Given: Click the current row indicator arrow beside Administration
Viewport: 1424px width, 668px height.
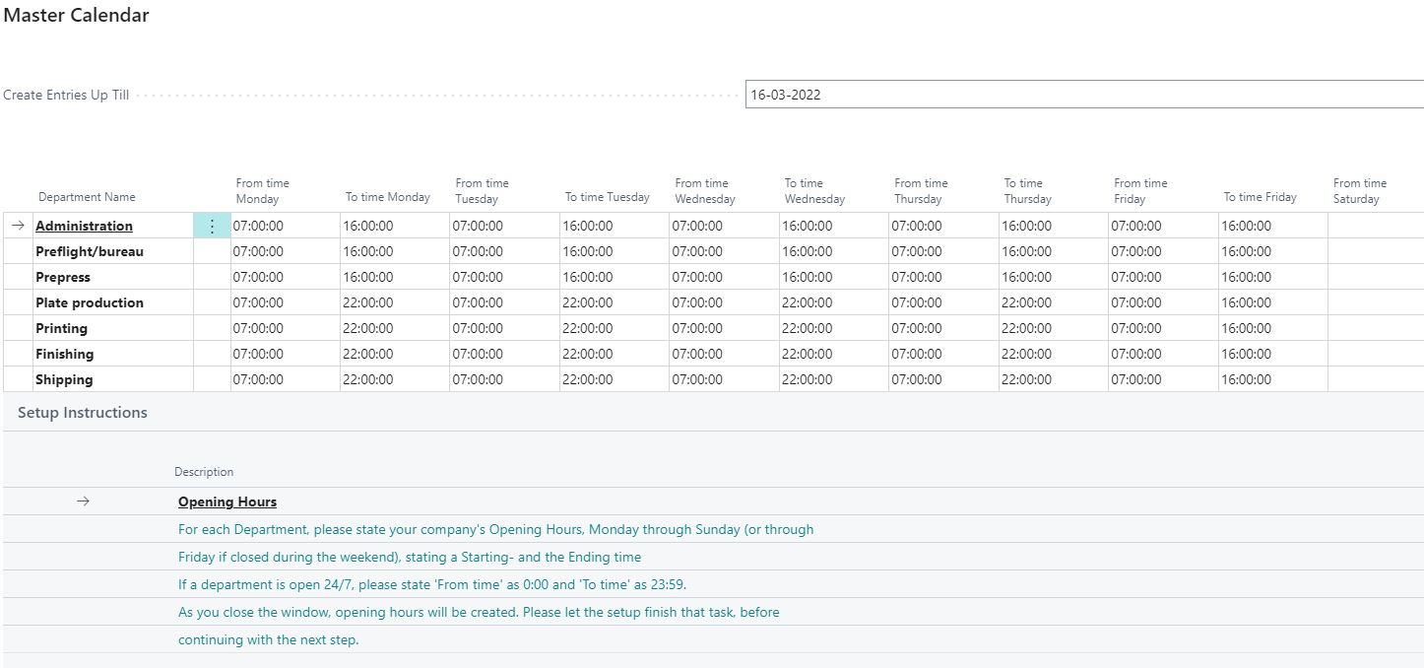Looking at the screenshot, I should coord(18,225).
